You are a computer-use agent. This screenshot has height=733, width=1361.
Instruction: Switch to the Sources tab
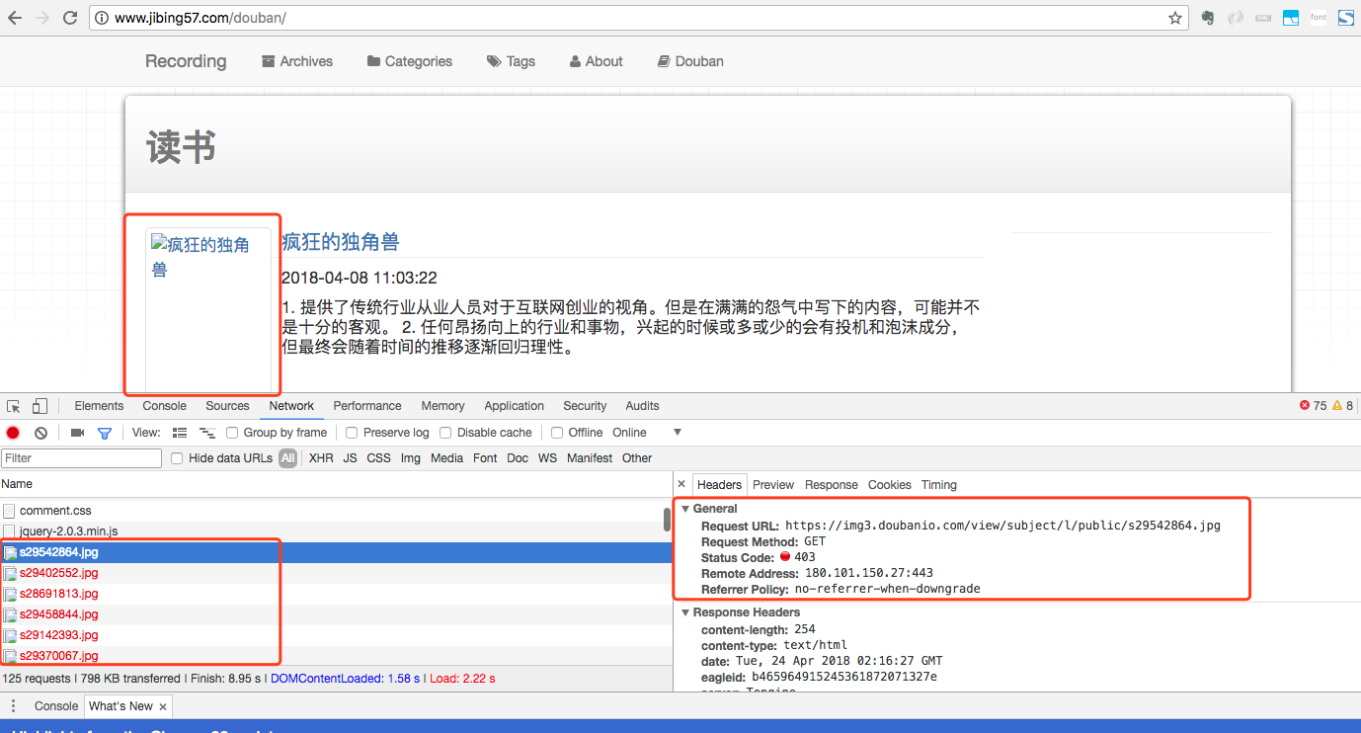pos(227,406)
